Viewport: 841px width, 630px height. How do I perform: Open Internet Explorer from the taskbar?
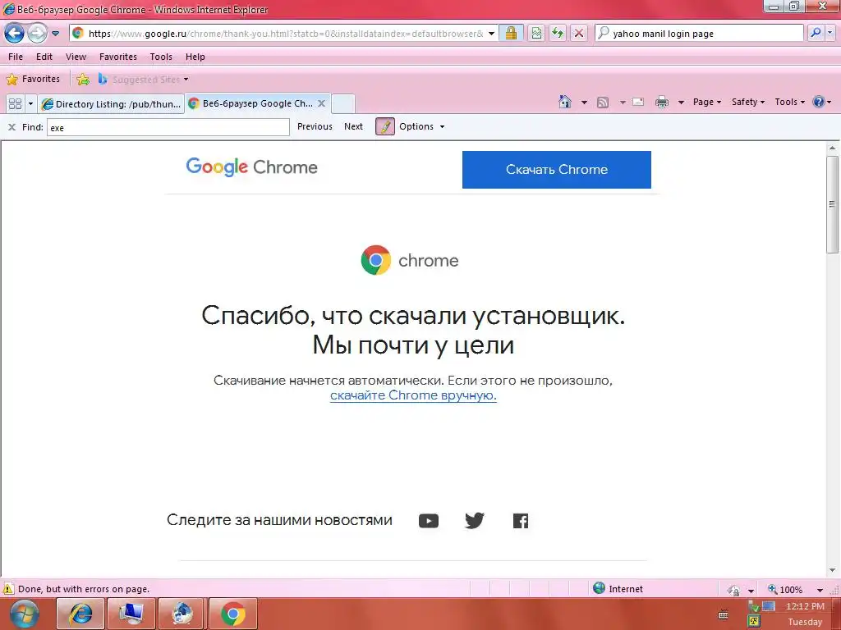[80, 614]
